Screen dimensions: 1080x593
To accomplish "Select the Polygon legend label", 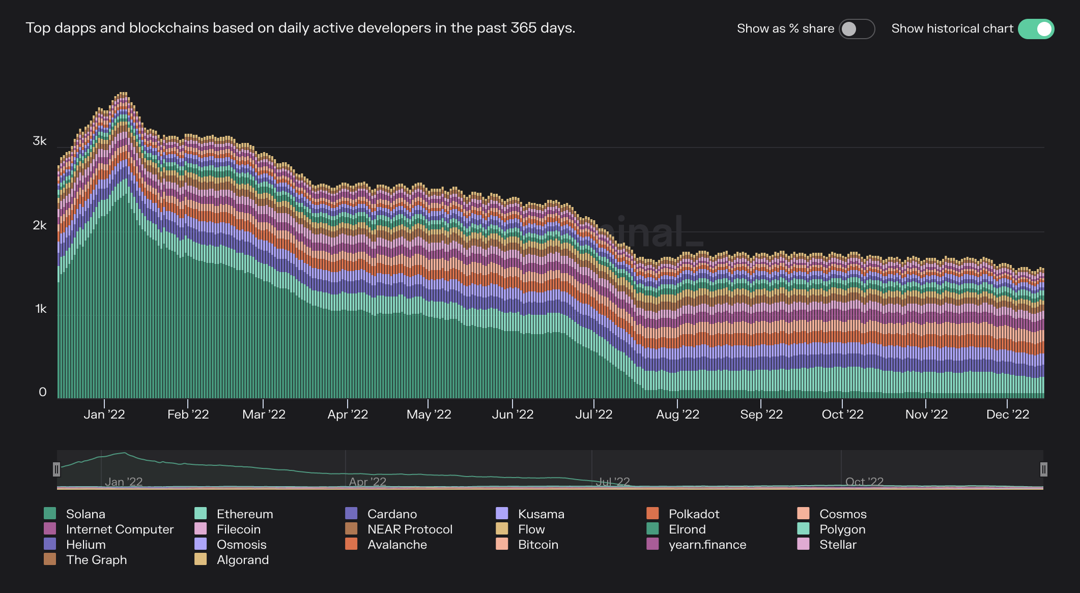I will 842,530.
